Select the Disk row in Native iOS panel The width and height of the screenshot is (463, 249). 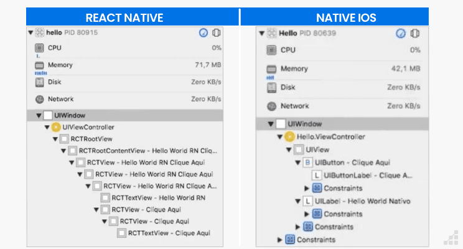coord(344,87)
